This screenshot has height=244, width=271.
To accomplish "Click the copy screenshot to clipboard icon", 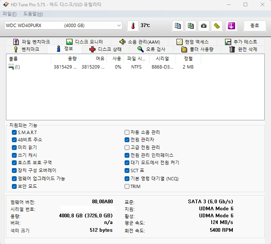I will click(x=191, y=26).
